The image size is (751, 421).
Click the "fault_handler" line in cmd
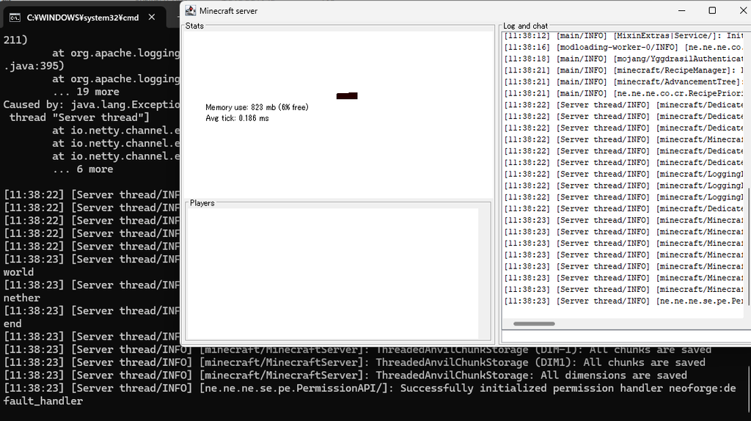pos(43,401)
